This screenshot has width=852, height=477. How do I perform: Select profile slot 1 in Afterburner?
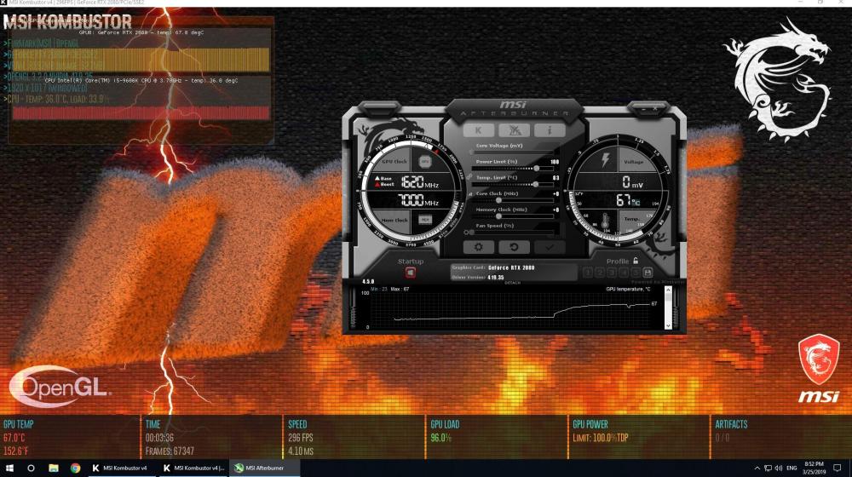click(x=588, y=273)
